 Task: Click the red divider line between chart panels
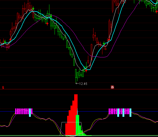pos(52,89)
